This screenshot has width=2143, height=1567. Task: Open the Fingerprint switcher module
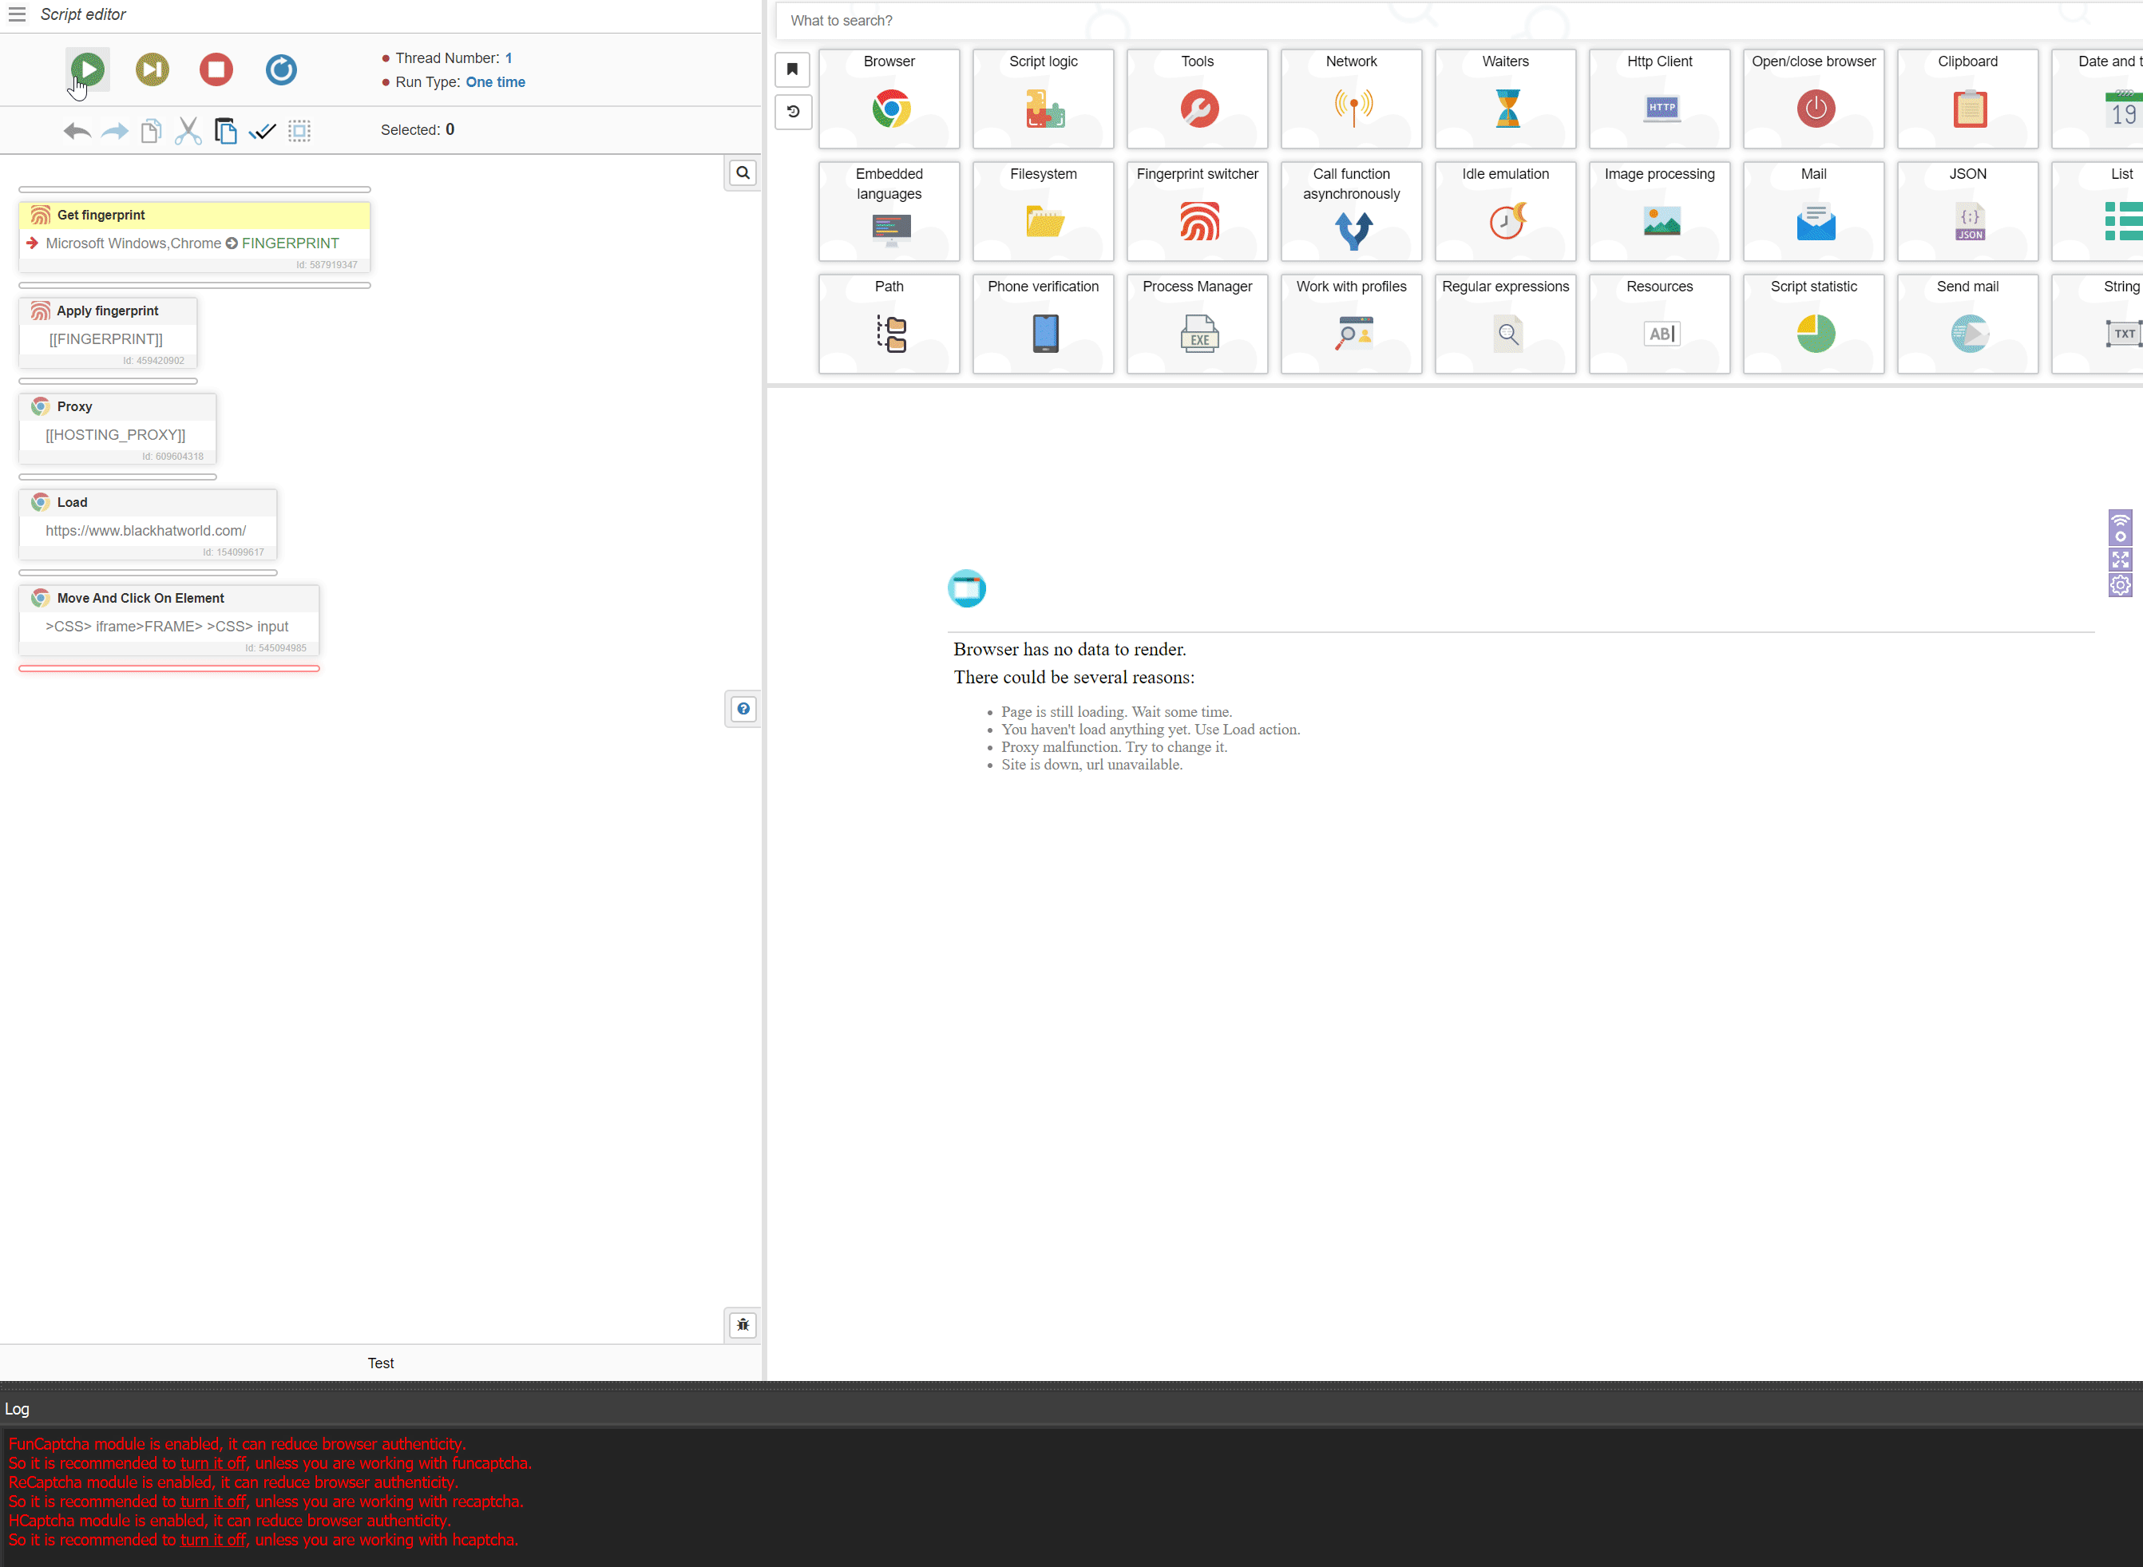(1197, 211)
